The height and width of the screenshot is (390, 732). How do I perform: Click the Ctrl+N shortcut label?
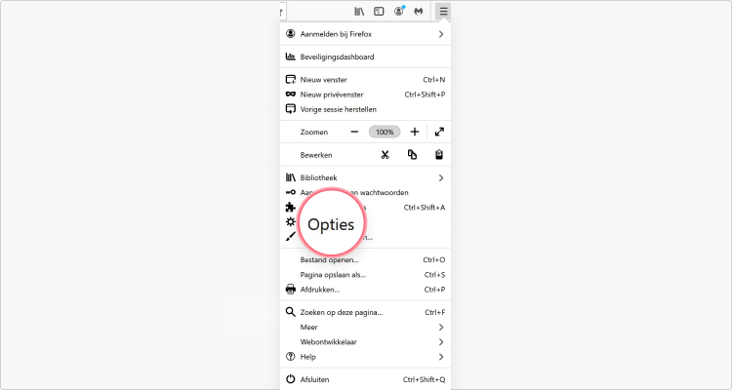434,80
